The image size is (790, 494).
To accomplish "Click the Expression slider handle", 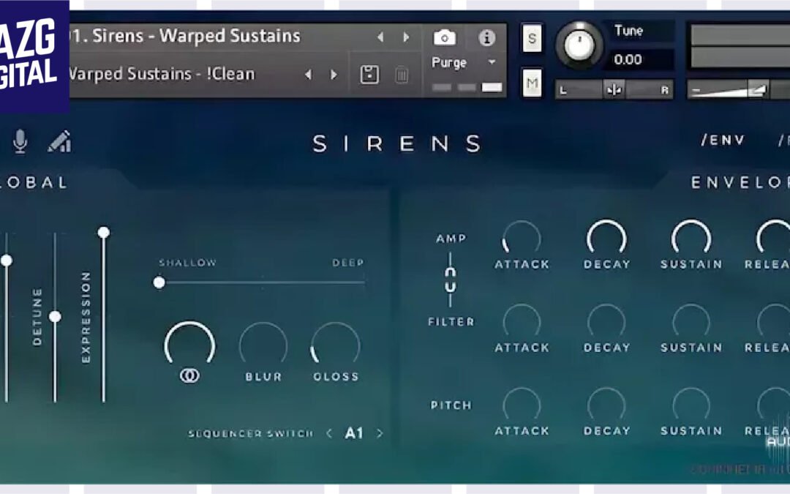I will (104, 233).
